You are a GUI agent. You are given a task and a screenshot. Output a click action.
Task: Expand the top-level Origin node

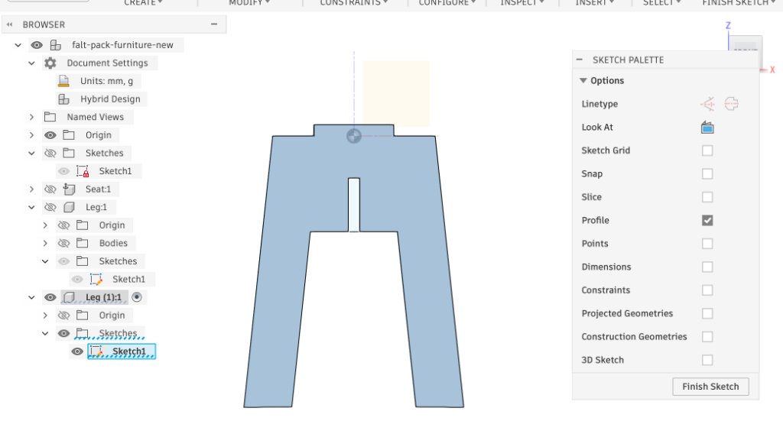coord(31,134)
